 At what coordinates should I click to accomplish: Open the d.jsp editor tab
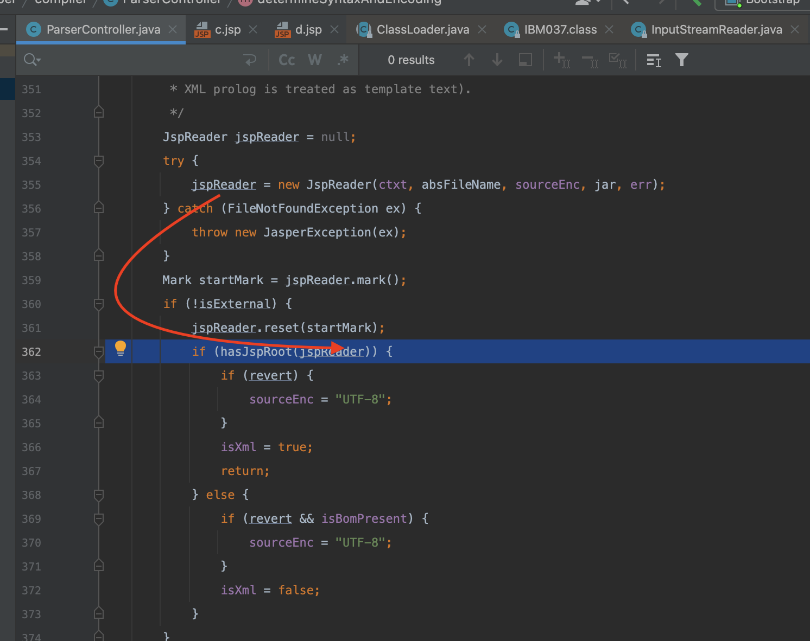point(308,30)
